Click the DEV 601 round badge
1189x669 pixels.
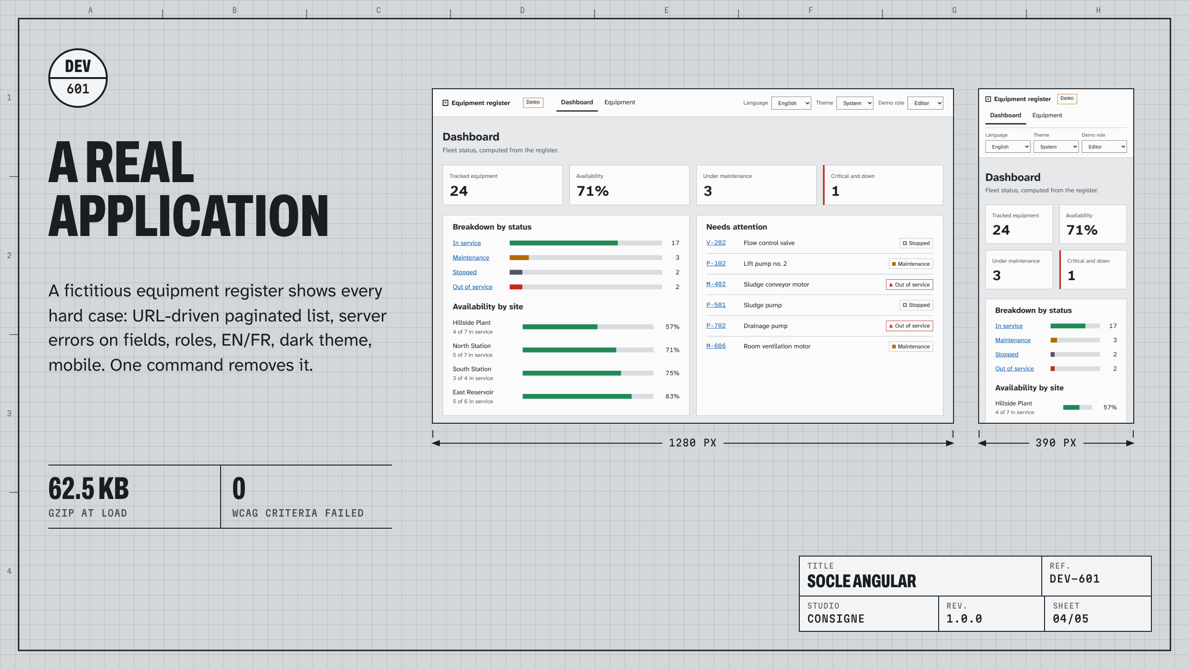pyautogui.click(x=78, y=78)
